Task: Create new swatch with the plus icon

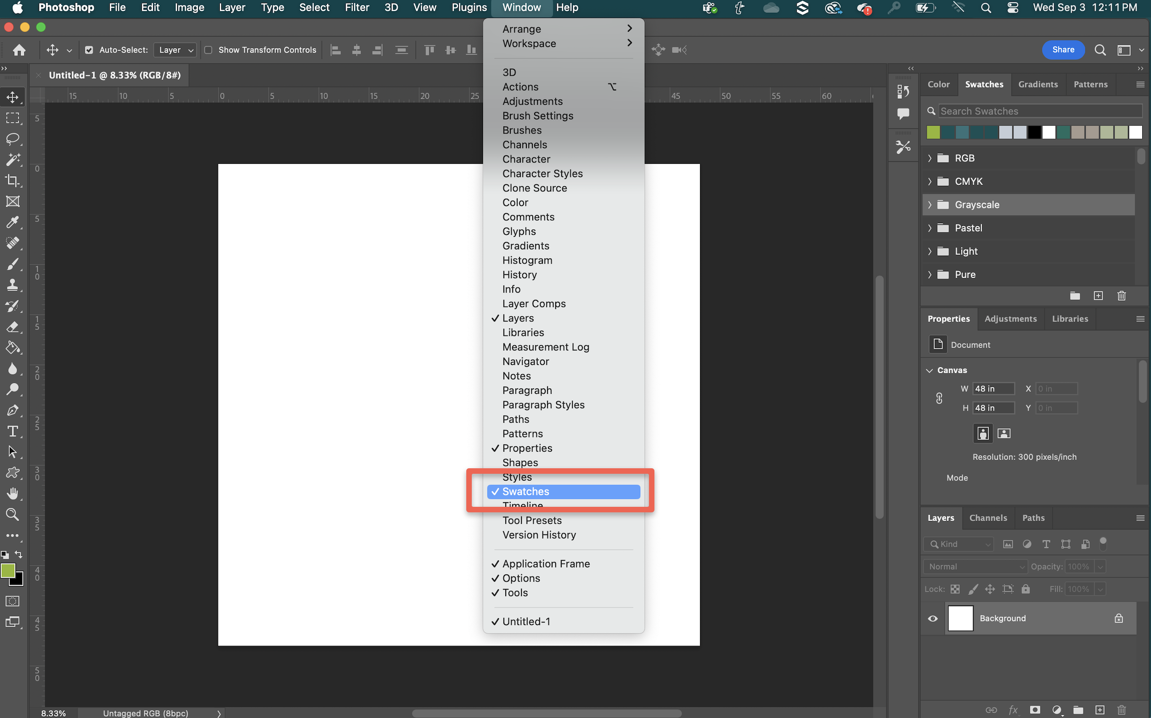Action: click(1098, 296)
